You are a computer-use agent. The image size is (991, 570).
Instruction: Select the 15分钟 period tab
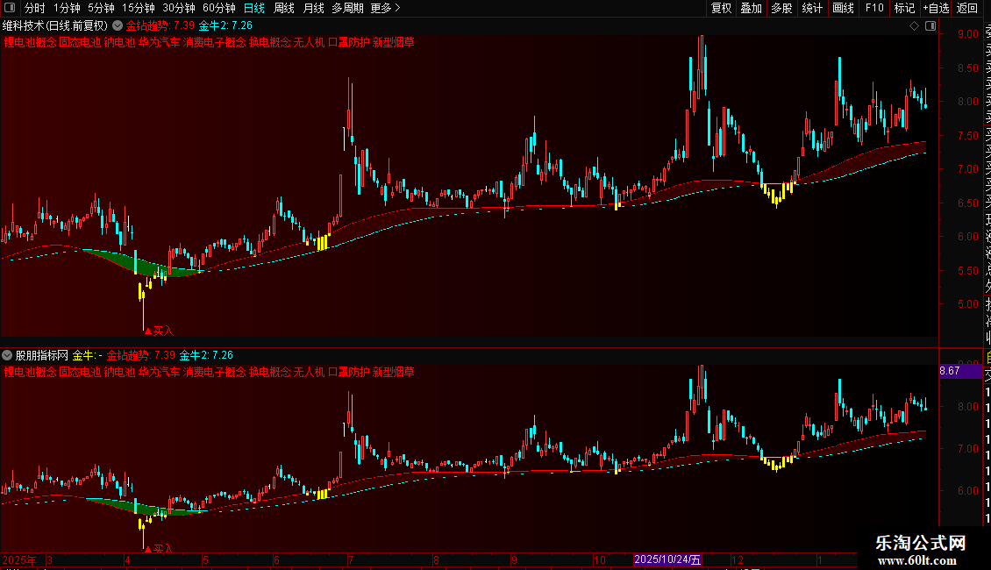139,8
